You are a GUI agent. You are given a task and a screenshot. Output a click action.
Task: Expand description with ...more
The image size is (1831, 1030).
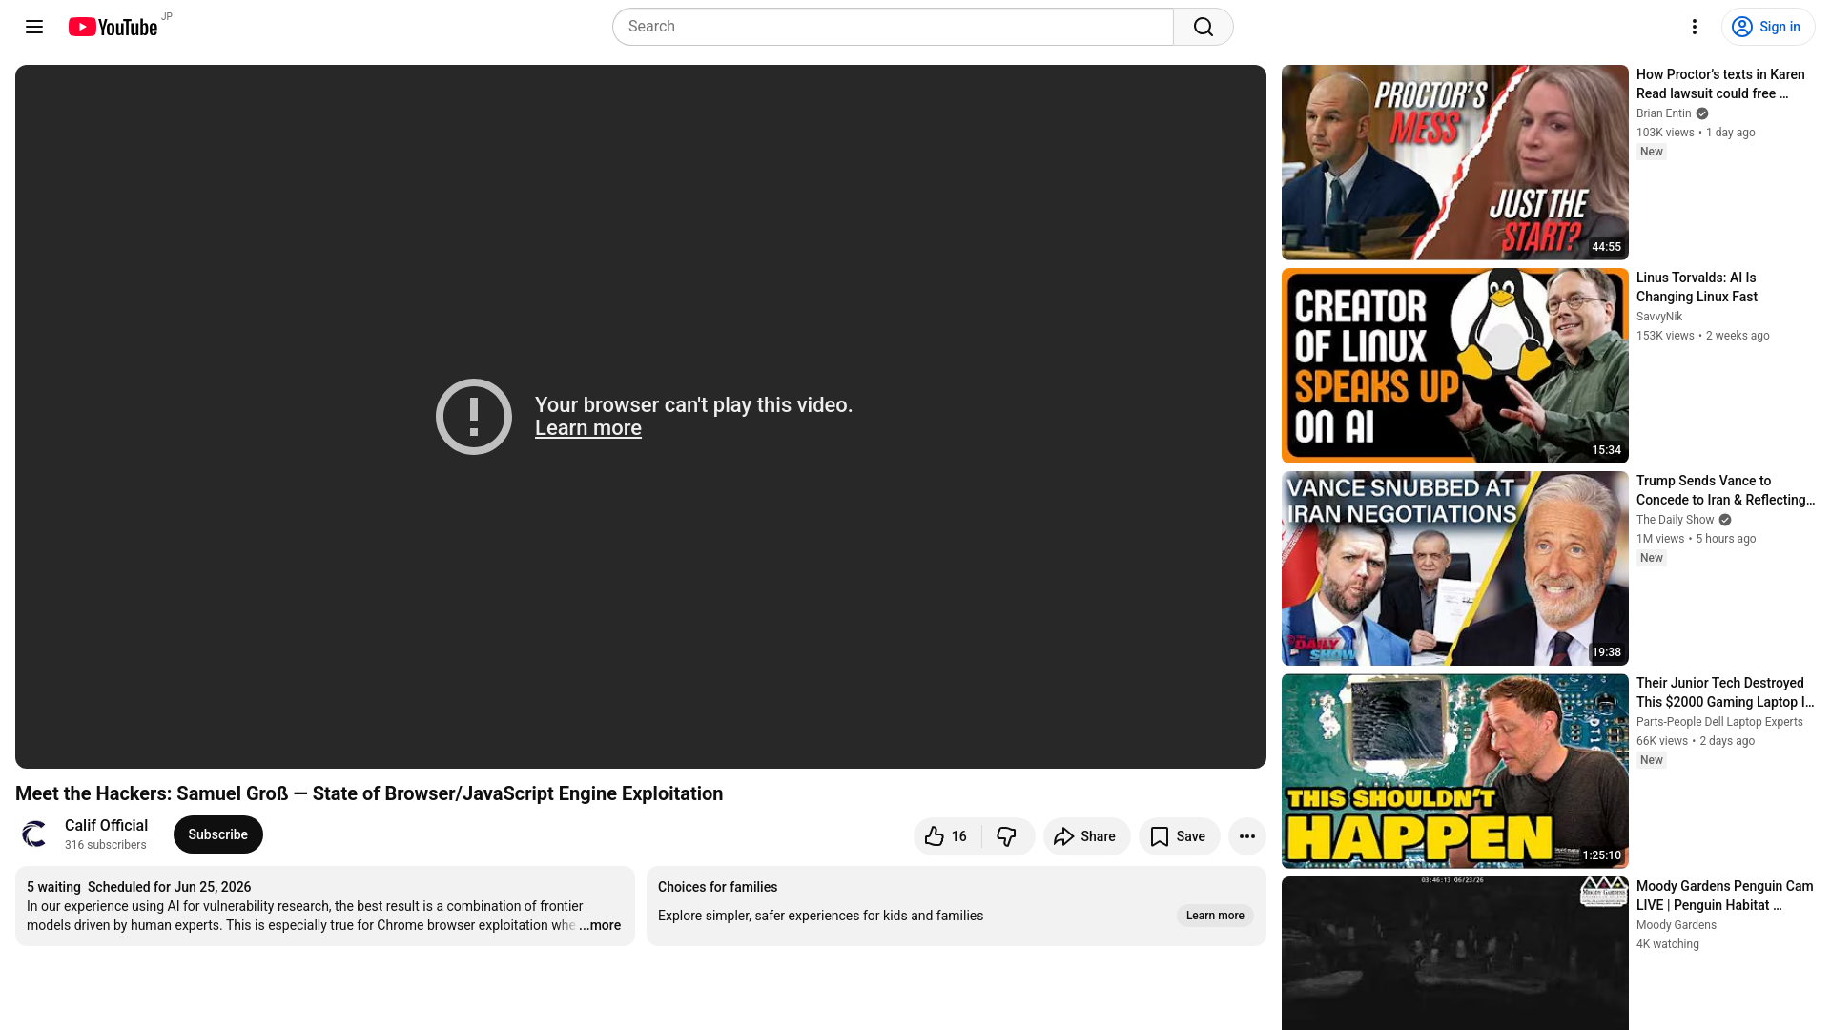point(600,925)
